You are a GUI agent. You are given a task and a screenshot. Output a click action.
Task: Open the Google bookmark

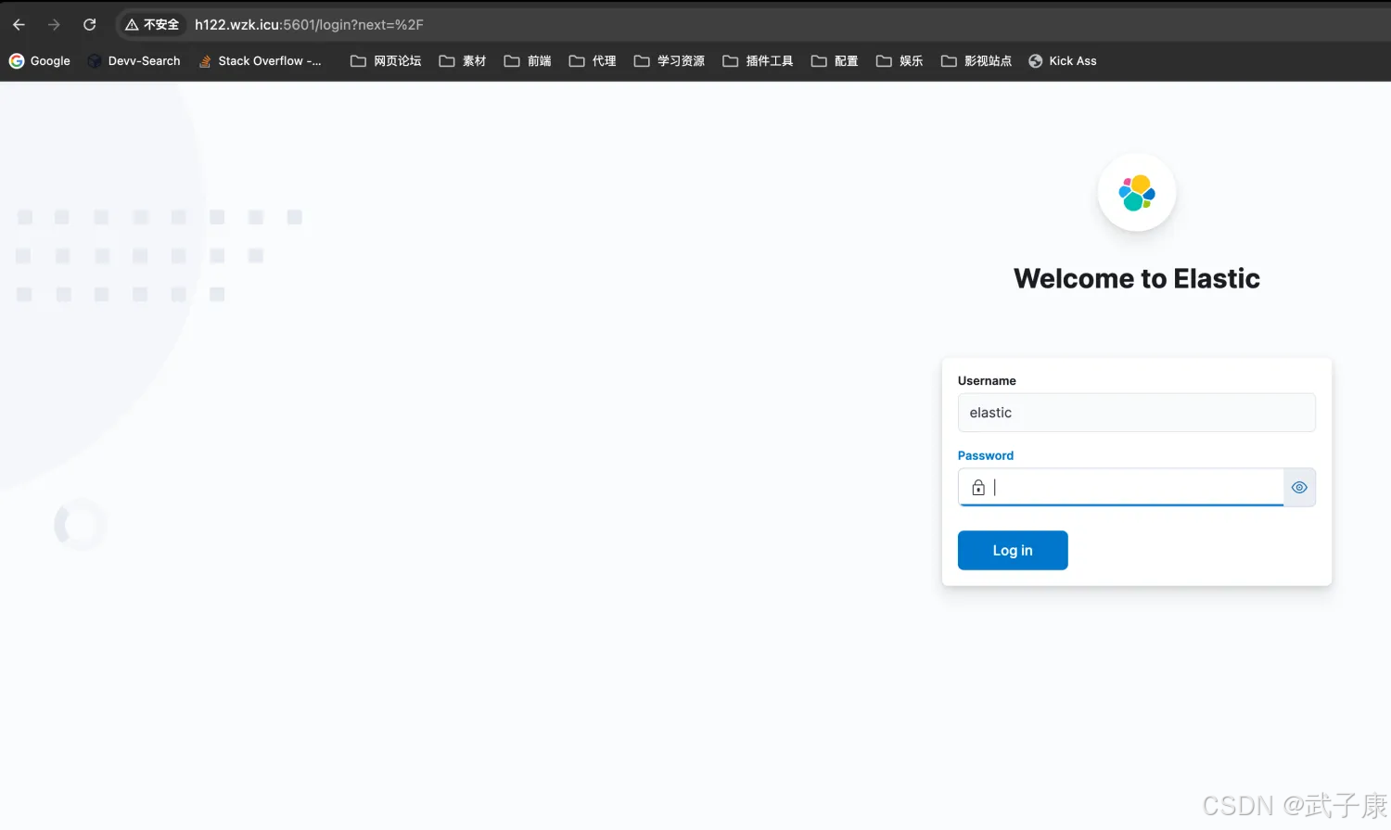(40, 61)
